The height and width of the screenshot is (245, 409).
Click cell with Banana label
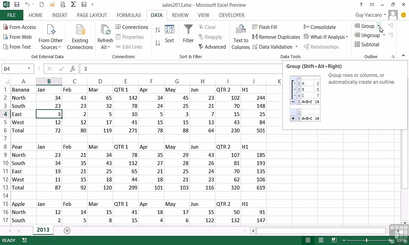point(23,89)
